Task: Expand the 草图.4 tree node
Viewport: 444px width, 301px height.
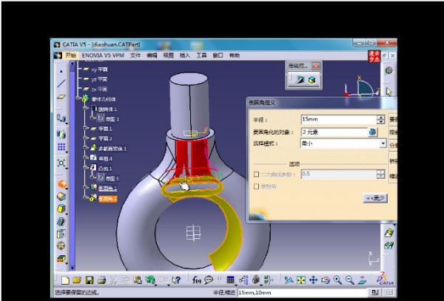Action: pos(86,158)
